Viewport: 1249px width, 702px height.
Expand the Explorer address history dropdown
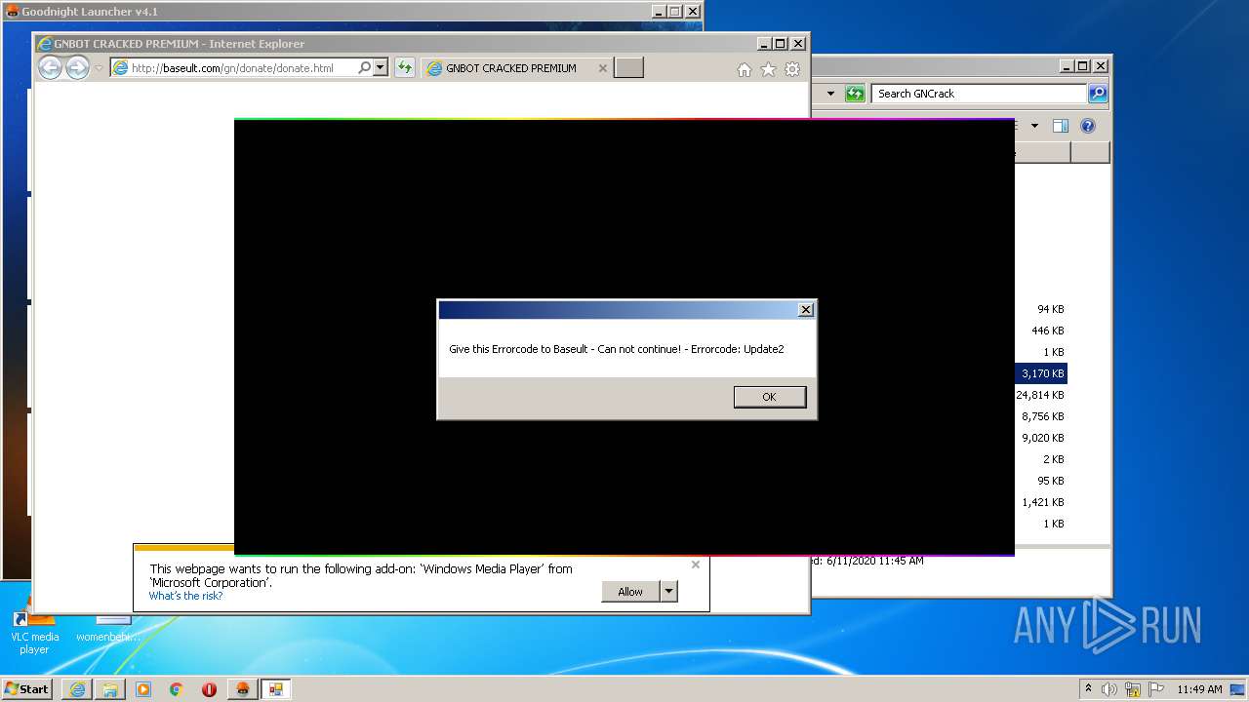coord(830,94)
